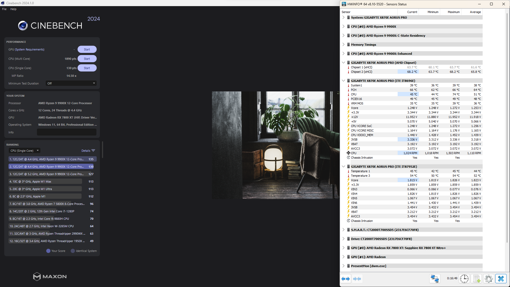Viewport: 510px width, 287px height.
Task: Click the thermometer icon beside Temperature 3
Action: [x=348, y=176]
